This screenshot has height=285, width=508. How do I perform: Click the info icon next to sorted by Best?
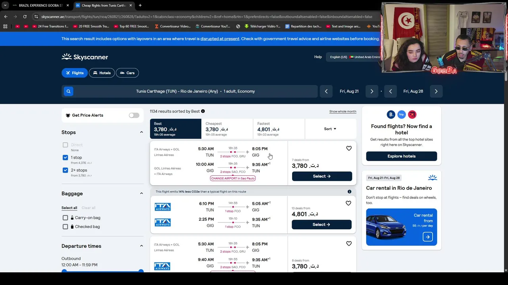pyautogui.click(x=203, y=111)
